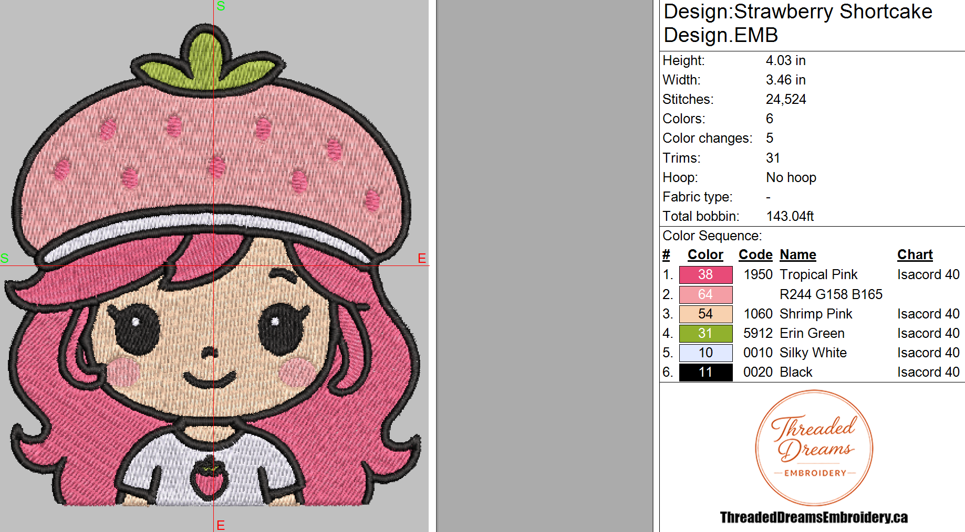Click the design title Strawberry Shortcake Design.EMB

(x=798, y=23)
